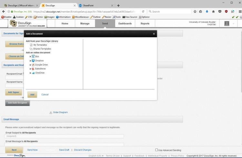The height and width of the screenshot is (158, 242).
Task: Open the CSS developer toolbar menu
Action: [29, 17]
